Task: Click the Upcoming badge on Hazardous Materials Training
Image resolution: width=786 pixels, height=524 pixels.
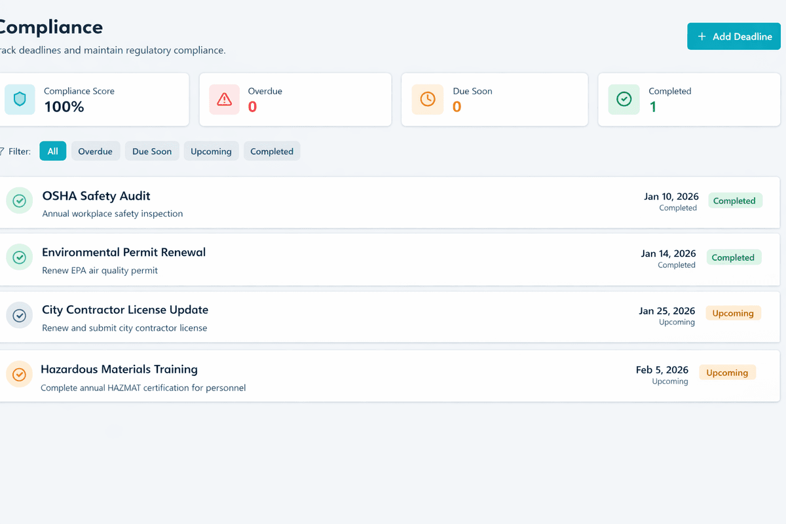Action: point(727,372)
